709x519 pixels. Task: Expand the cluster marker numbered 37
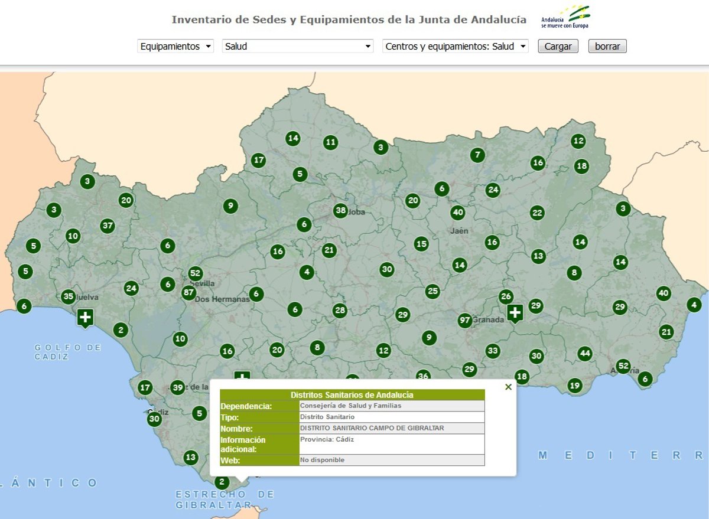click(x=107, y=226)
